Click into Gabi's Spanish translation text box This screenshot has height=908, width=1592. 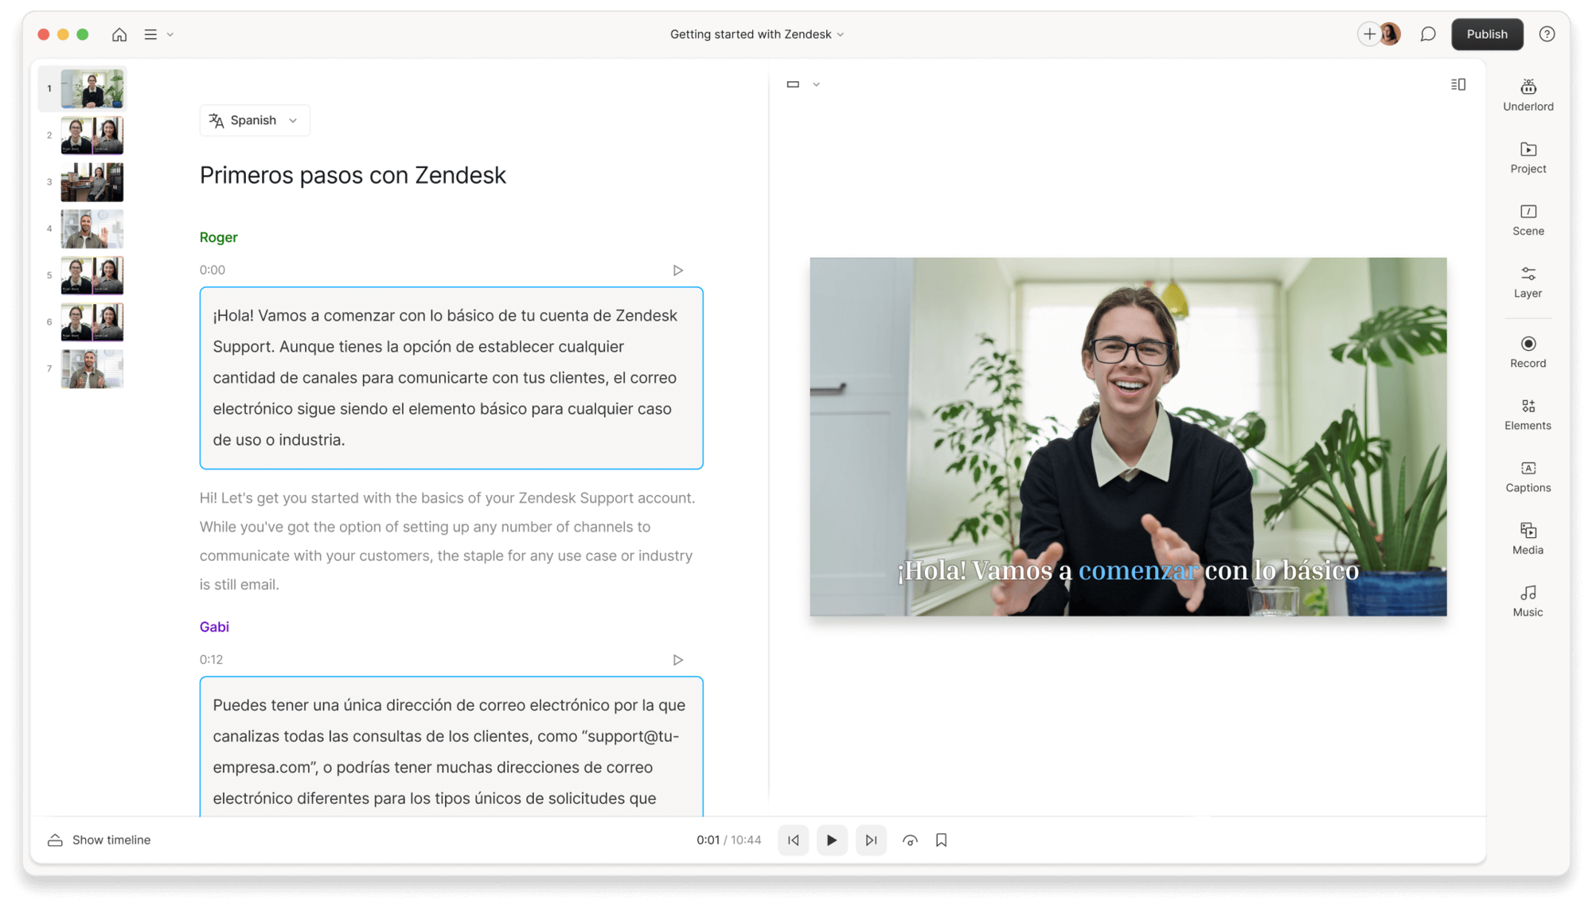pyautogui.click(x=451, y=746)
